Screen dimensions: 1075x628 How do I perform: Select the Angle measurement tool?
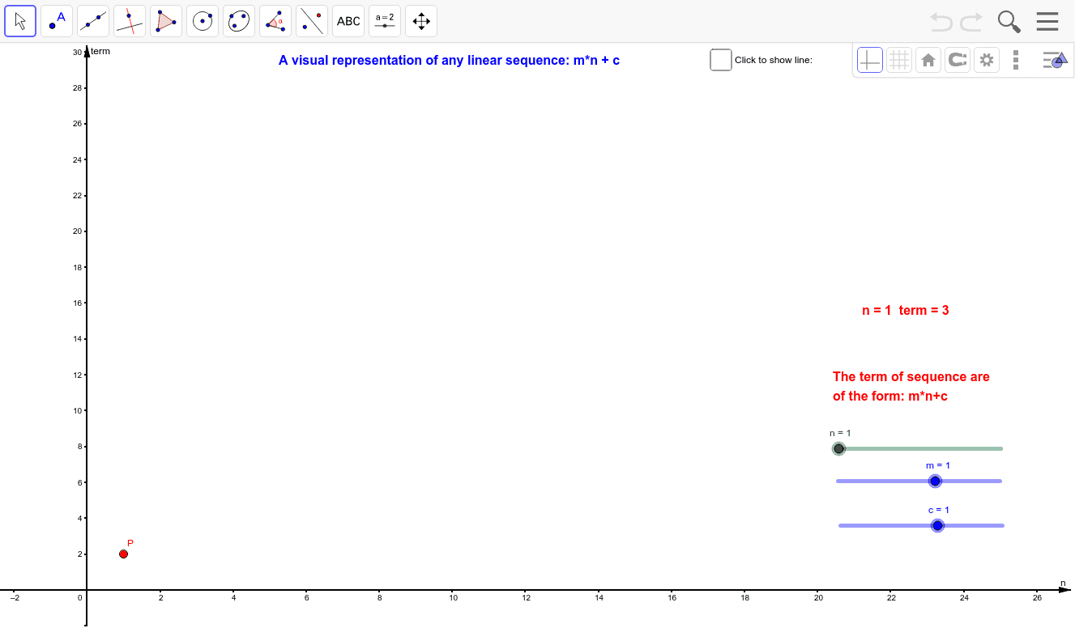[x=275, y=21]
